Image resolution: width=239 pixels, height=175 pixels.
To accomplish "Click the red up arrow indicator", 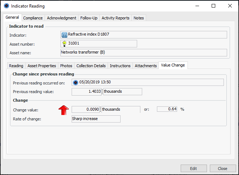I will [x=64, y=109].
